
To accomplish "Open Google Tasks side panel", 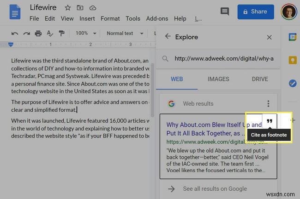I will [x=293, y=83].
